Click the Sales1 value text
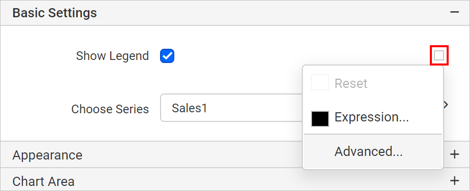The width and height of the screenshot is (470, 191). click(x=190, y=108)
